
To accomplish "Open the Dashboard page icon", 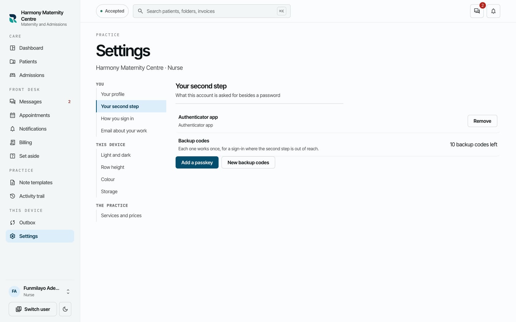I will 13,48.
